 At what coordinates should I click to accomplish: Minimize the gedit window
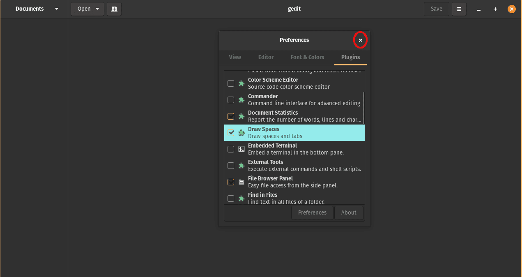tap(479, 9)
